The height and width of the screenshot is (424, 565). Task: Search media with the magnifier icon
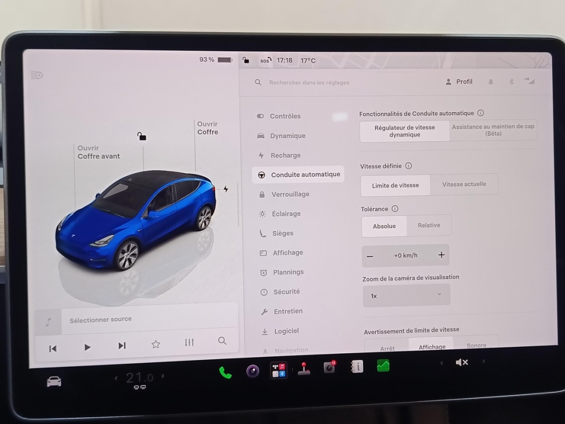222,341
